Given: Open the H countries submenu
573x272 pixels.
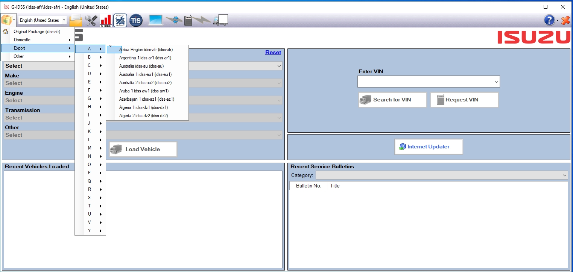Looking at the screenshot, I should pyautogui.click(x=90, y=107).
